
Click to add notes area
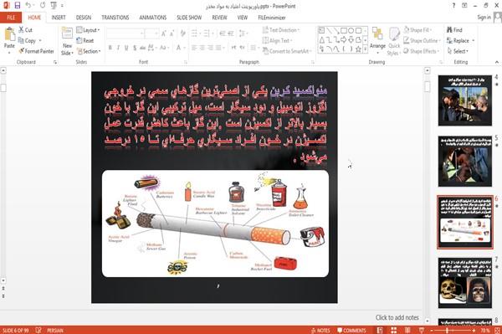coord(397,317)
